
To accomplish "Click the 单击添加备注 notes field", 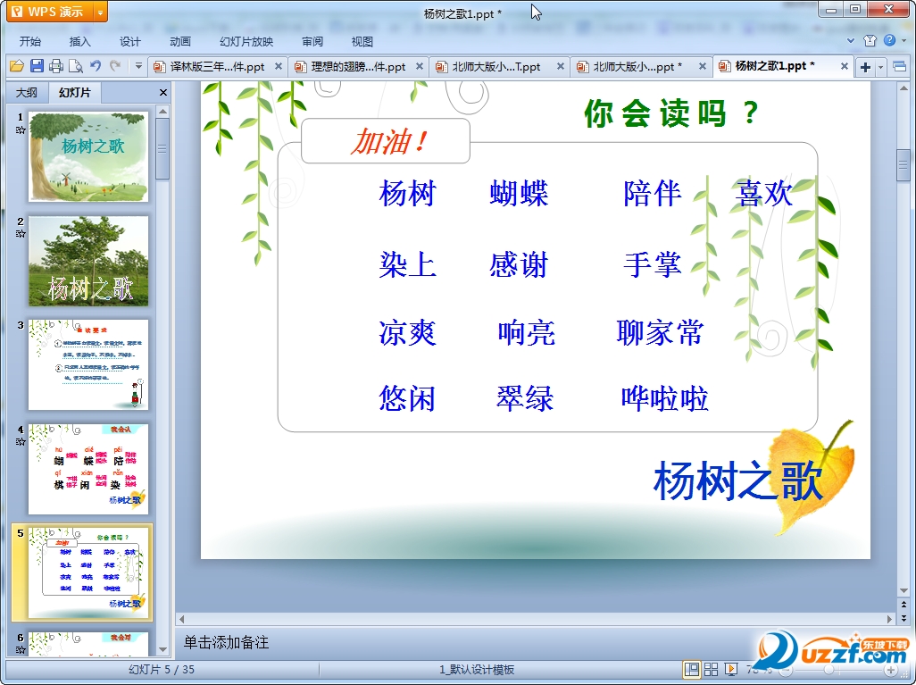I will click(226, 642).
